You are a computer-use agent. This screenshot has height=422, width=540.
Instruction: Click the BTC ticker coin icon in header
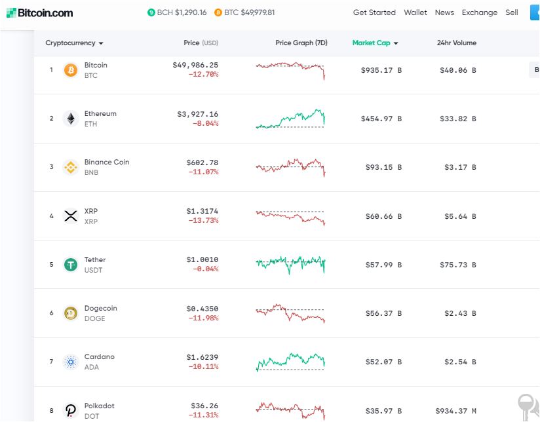point(218,12)
